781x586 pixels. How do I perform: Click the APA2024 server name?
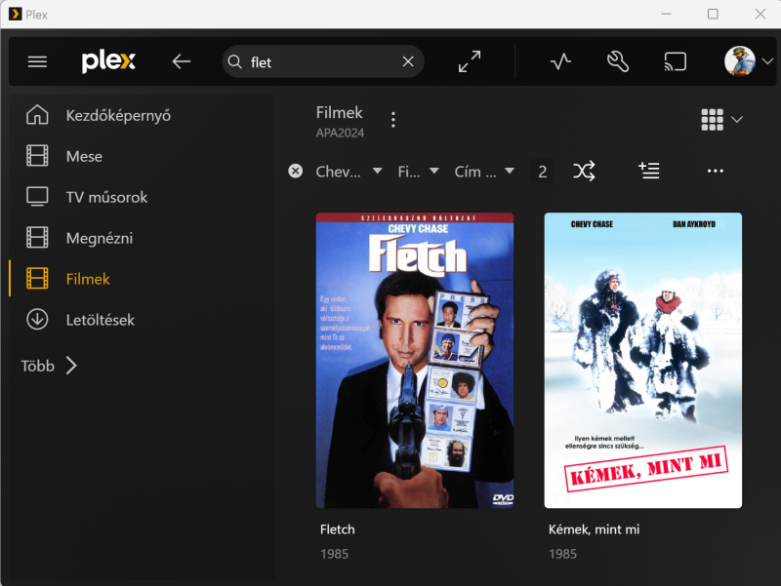[x=340, y=133]
